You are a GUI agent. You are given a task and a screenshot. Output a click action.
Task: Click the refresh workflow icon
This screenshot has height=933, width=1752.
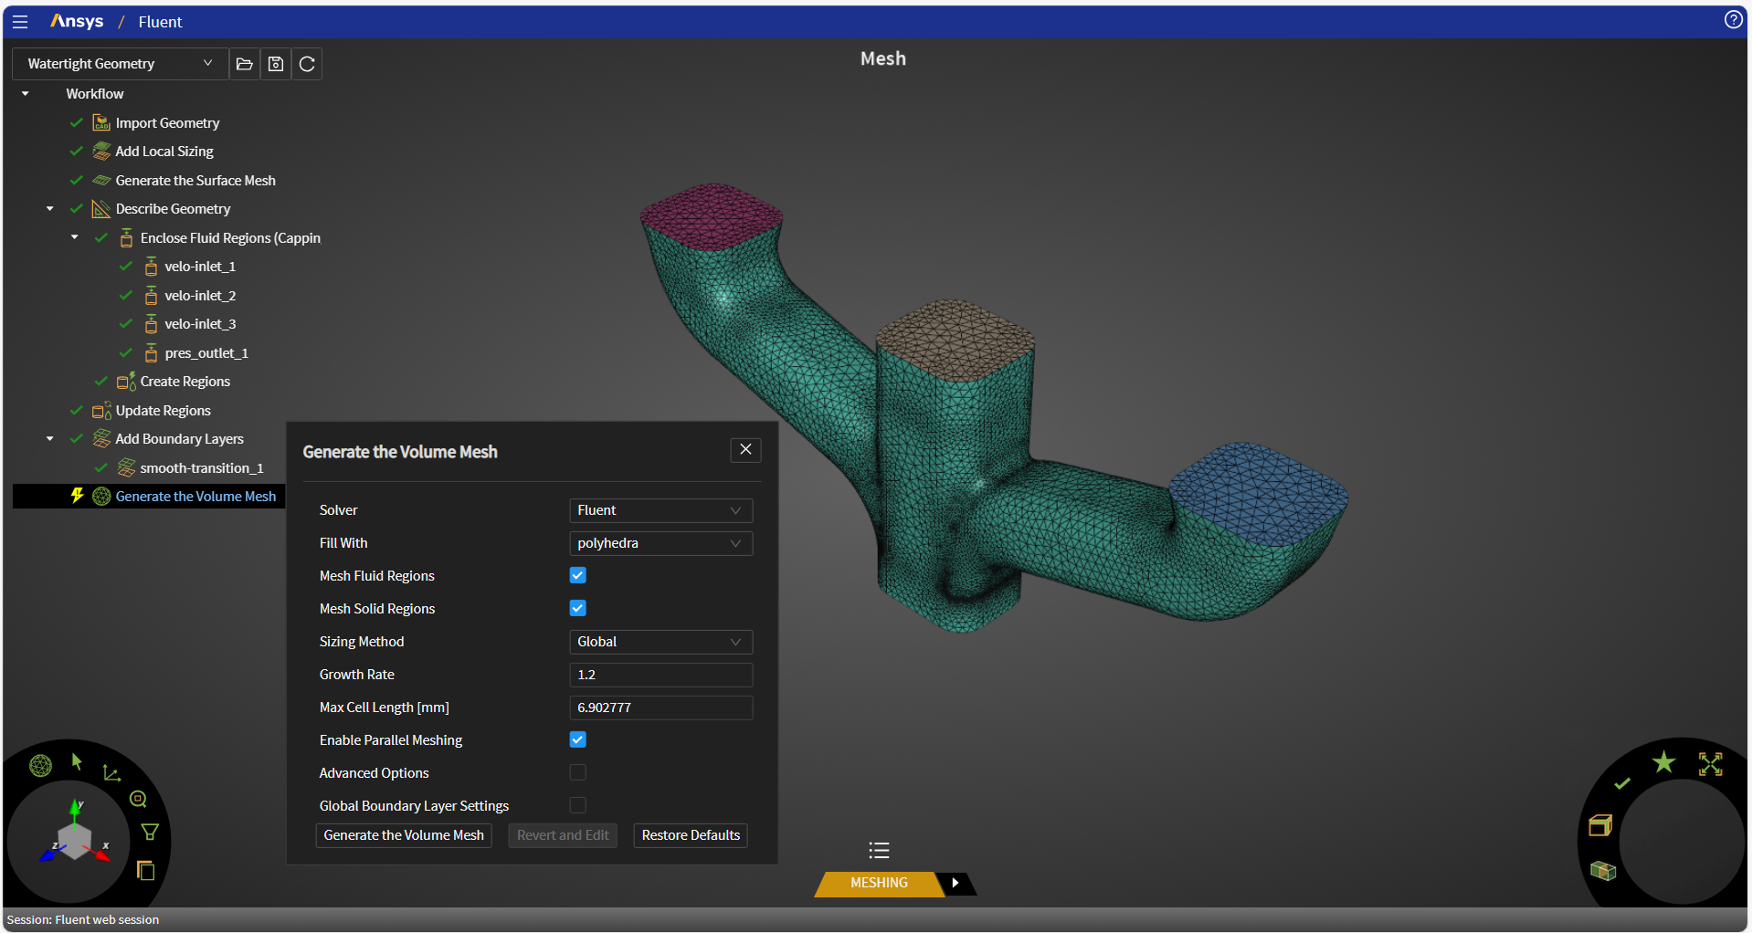click(x=306, y=64)
